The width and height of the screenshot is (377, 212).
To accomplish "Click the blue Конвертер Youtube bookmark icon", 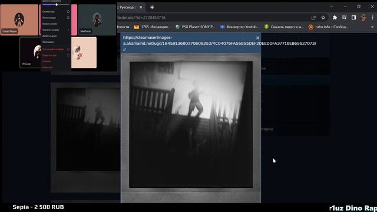I will (x=223, y=27).
